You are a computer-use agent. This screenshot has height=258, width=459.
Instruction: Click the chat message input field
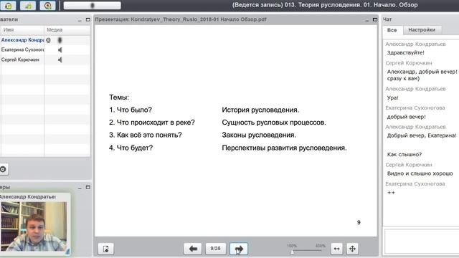click(x=422, y=242)
